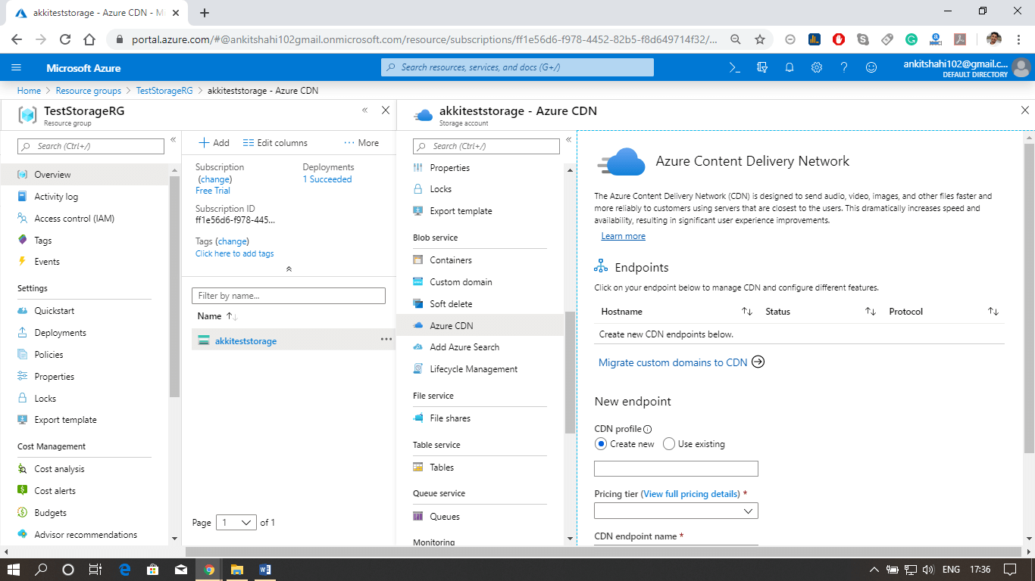Screen dimensions: 1035x581
Task: Click the Cost alerts icon
Action: pos(22,491)
